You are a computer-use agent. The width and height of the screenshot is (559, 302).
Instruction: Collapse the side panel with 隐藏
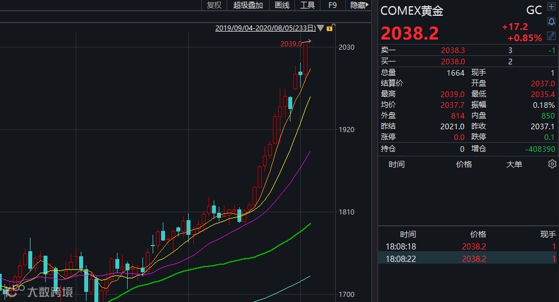(x=359, y=5)
